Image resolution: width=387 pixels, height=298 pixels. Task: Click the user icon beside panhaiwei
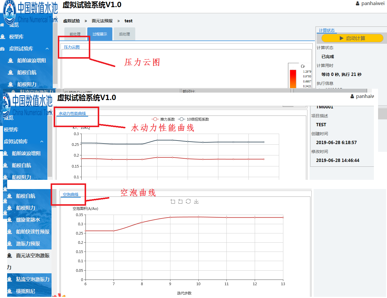pyautogui.click(x=358, y=4)
